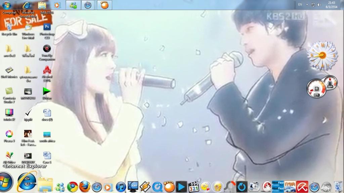Click the daisy clock desktop gadget
The image size is (344, 193).
tap(322, 56)
